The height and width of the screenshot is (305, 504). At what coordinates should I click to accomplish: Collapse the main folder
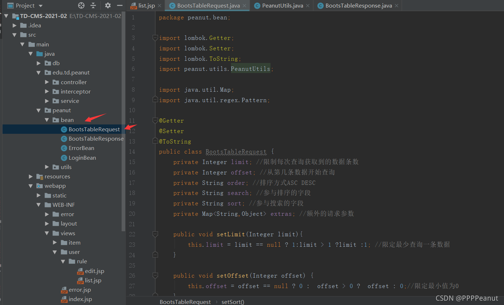22,44
